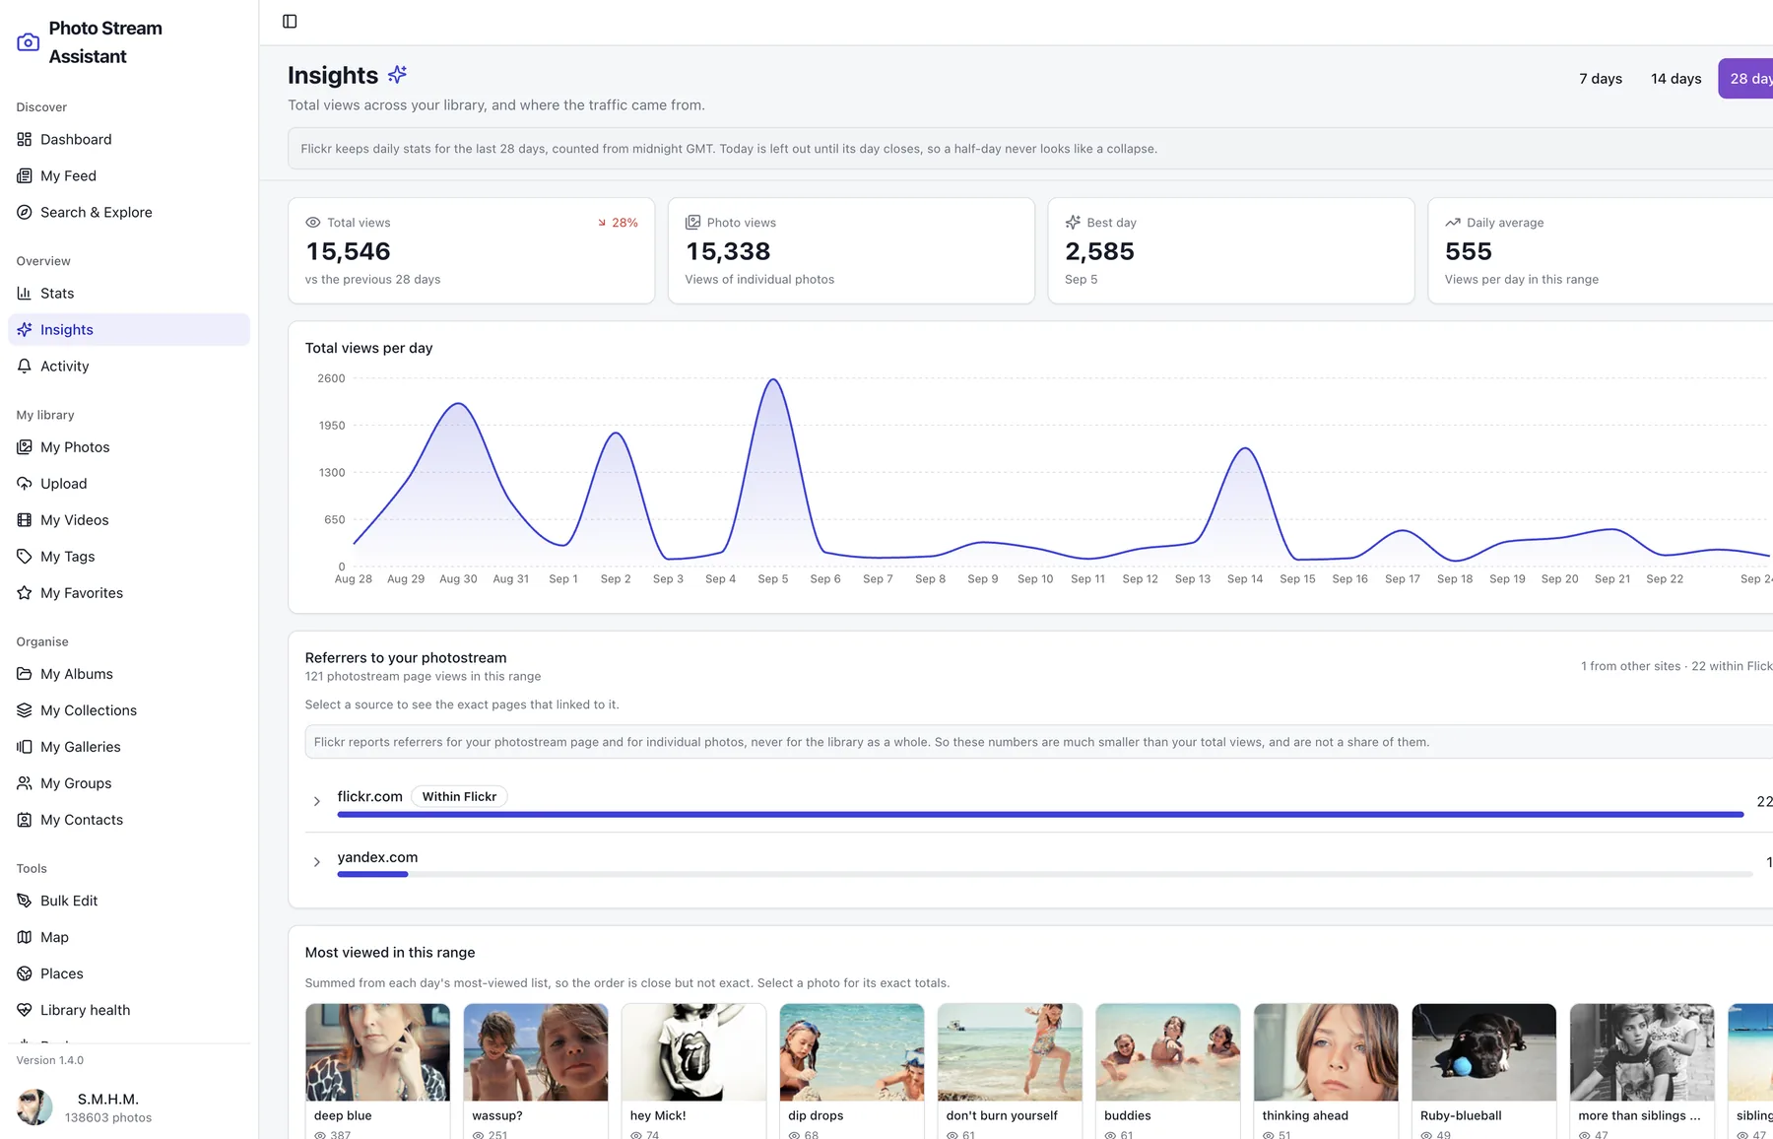Click the Upload cloud icon
Screen dimensions: 1773x1139
click(x=25, y=484)
